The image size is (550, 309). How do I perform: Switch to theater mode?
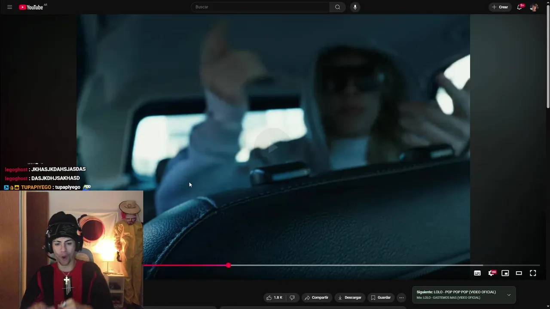tap(519, 273)
